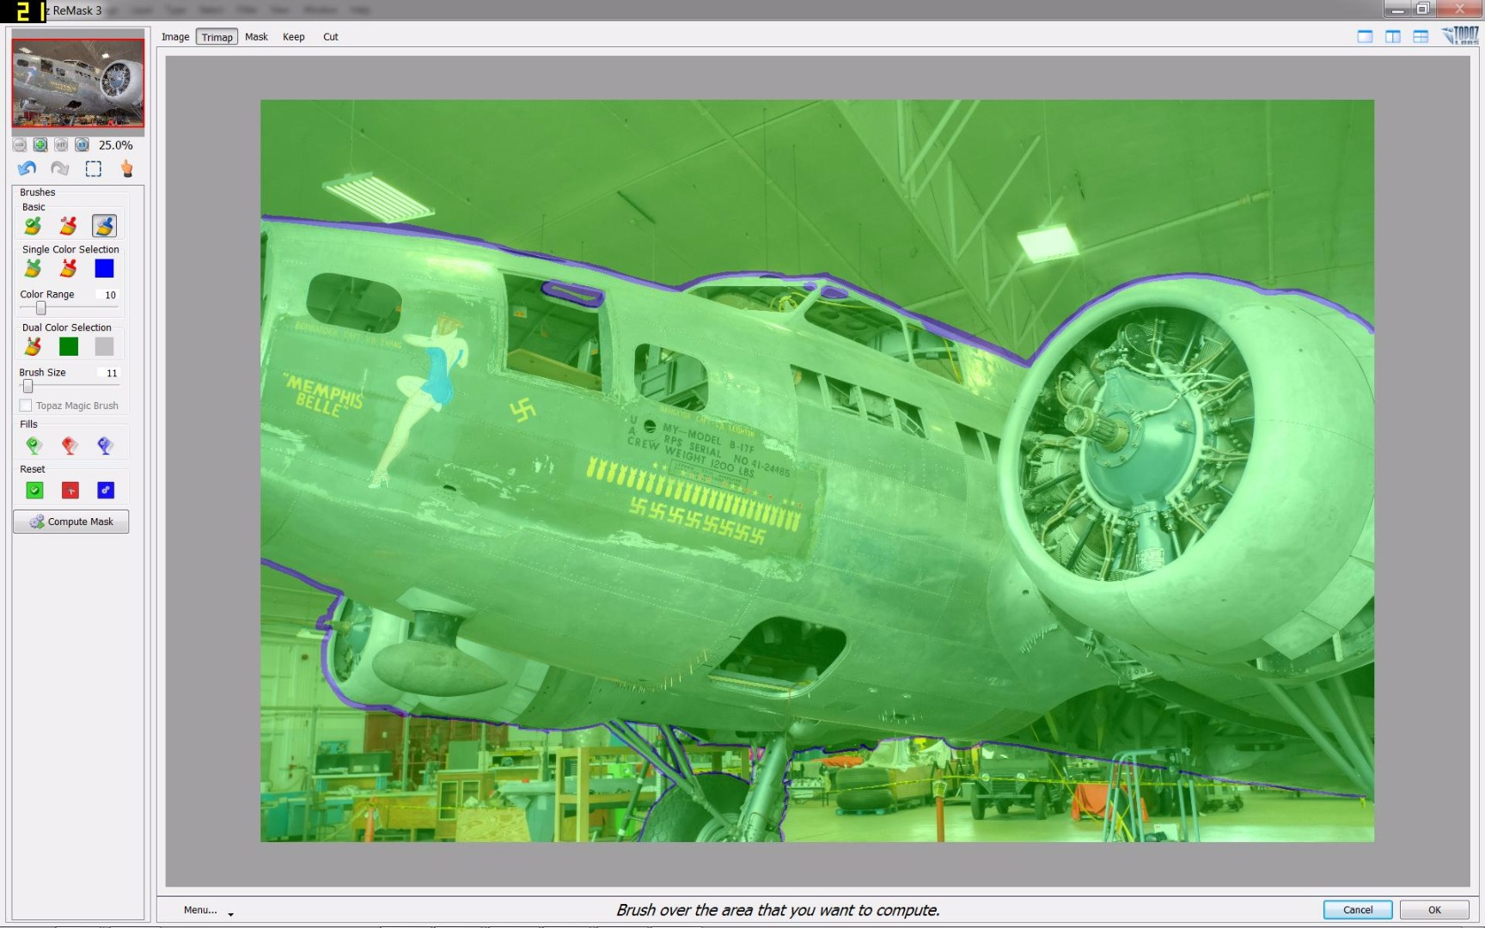Click the Undo arrow icon

click(27, 168)
